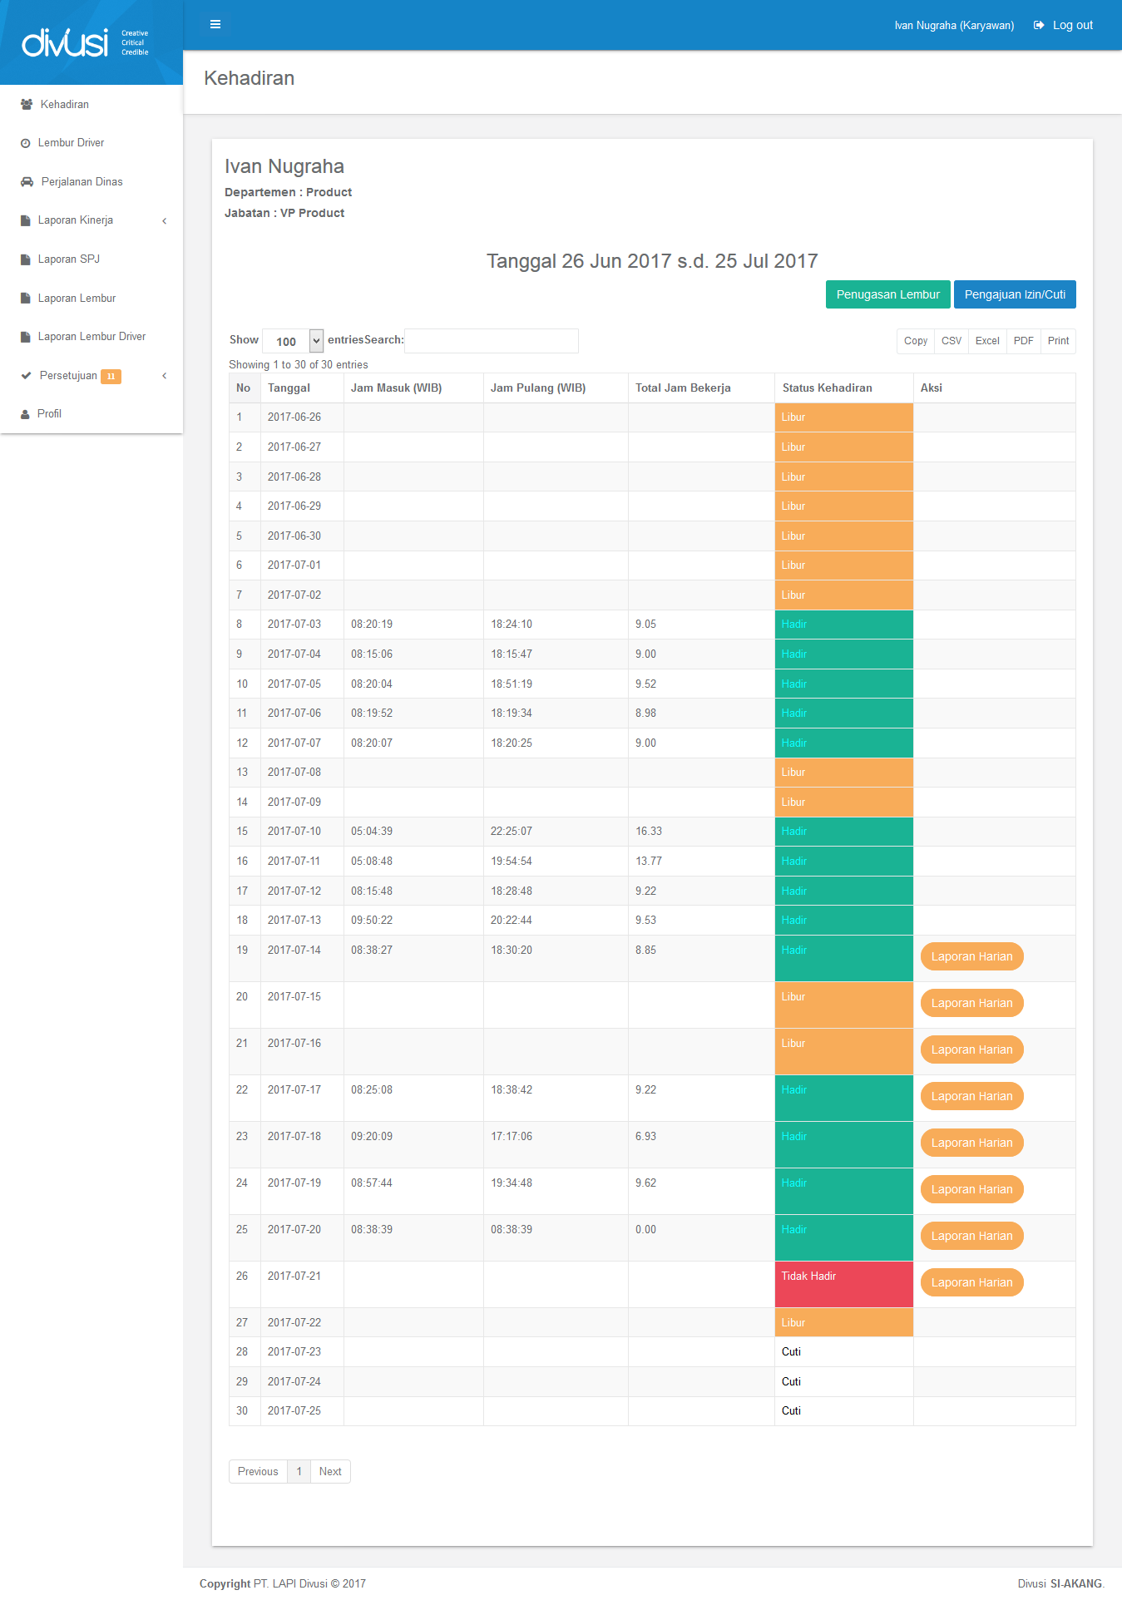Screen dimensions: 1122x1600
Task: Open Laporan Harian for 2017-07-21
Action: click(971, 1282)
